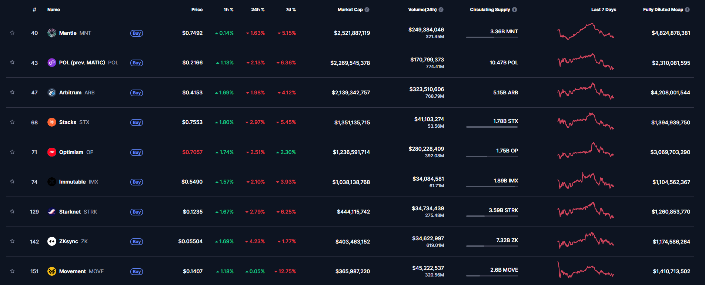
Task: Sort by rank number column
Action: click(x=34, y=10)
